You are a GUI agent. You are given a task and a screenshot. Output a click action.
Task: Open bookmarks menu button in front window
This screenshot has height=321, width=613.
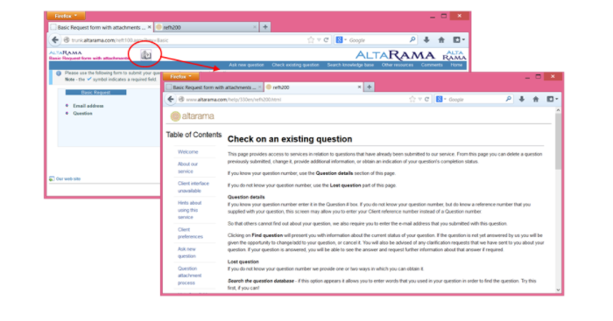click(552, 99)
